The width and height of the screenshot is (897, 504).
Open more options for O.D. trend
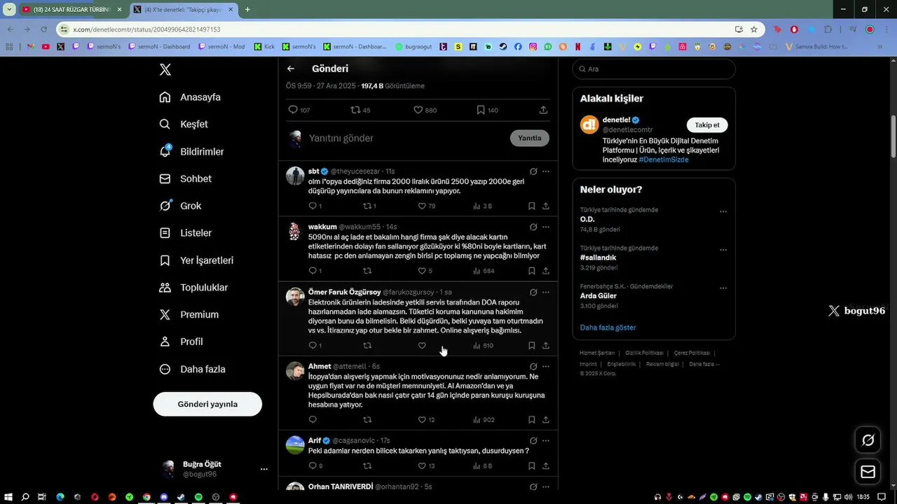tap(723, 211)
